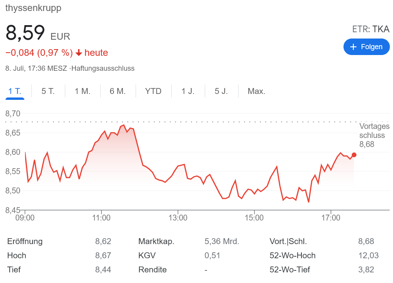Click the red down arrow icon
This screenshot has width=393, height=283.
(79, 53)
